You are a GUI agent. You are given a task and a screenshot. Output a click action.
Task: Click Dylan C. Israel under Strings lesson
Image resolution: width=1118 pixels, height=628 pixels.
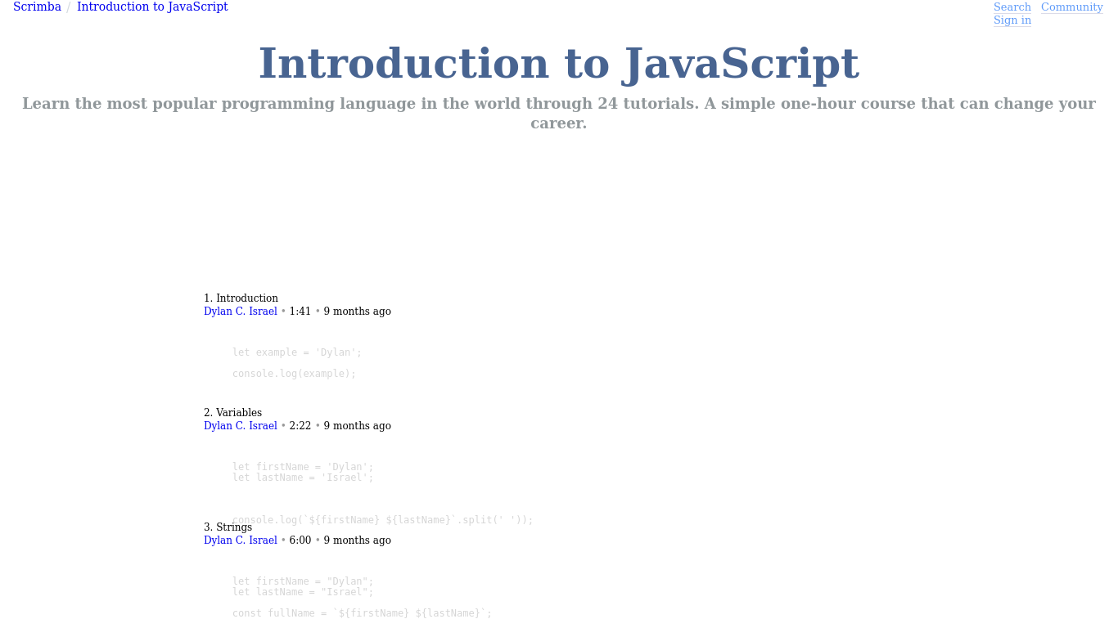[240, 541]
